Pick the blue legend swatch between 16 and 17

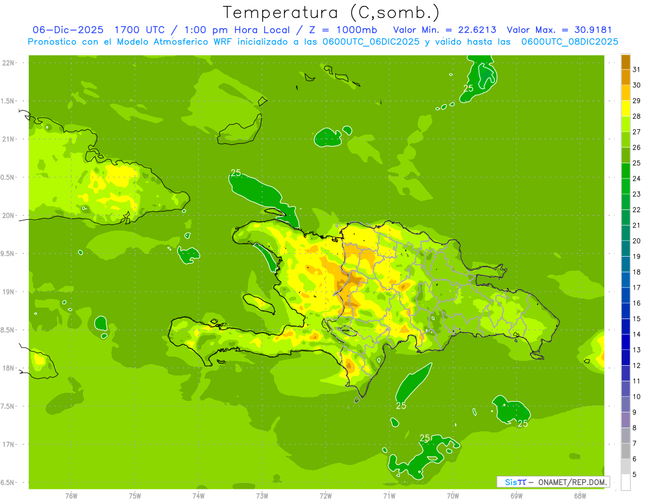pyautogui.click(x=626, y=295)
